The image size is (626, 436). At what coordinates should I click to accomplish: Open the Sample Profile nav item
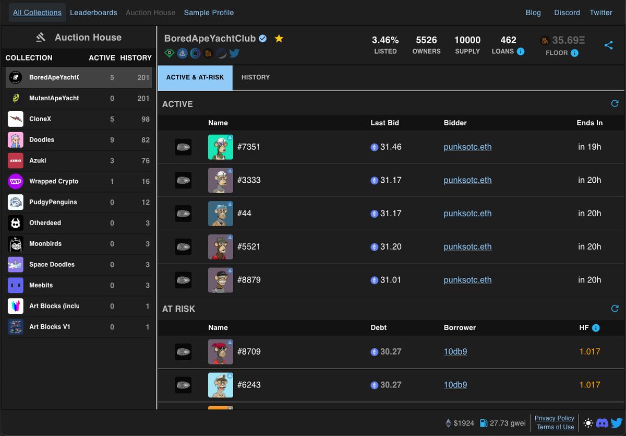pos(209,13)
